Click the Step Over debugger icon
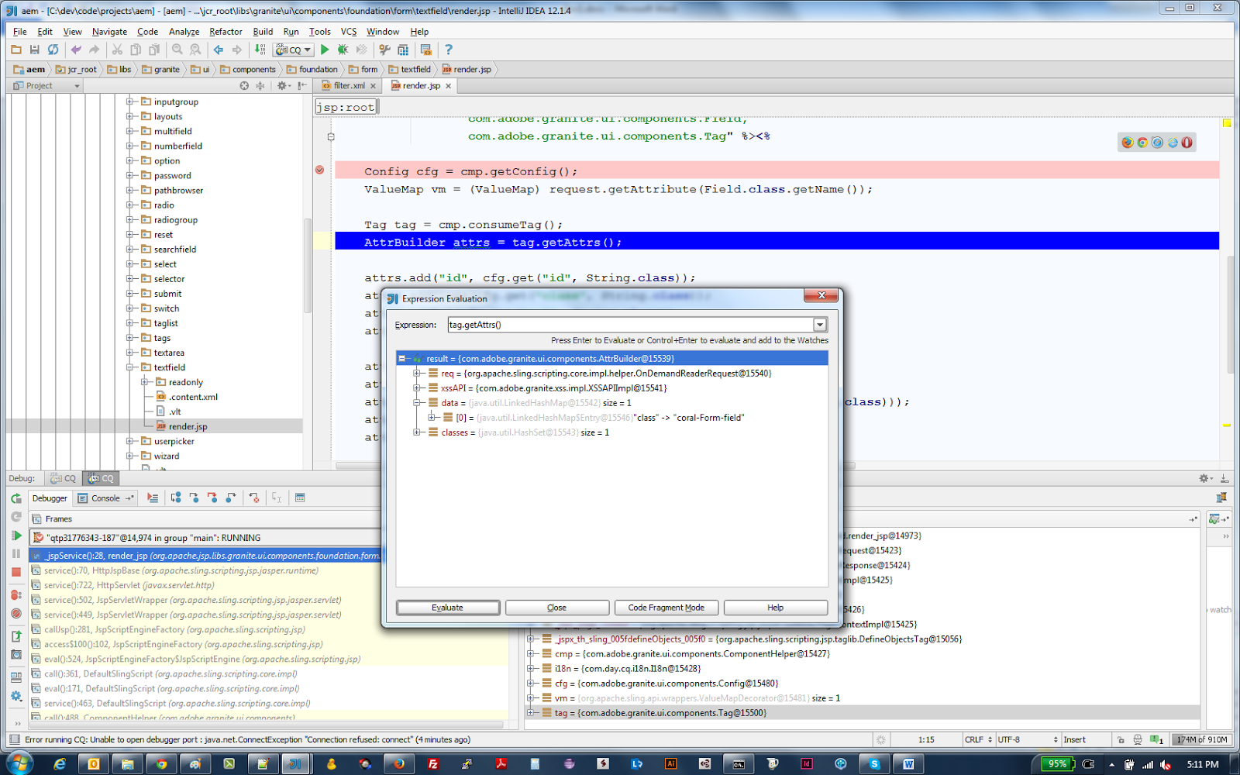 coord(176,498)
